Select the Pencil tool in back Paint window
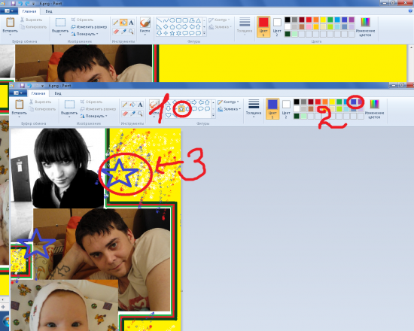 [x=116, y=23]
